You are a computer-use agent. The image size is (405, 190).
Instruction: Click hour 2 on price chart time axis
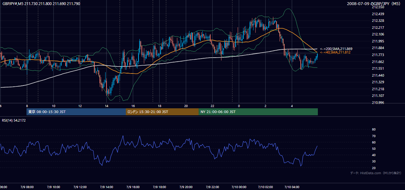[x=266, y=106]
